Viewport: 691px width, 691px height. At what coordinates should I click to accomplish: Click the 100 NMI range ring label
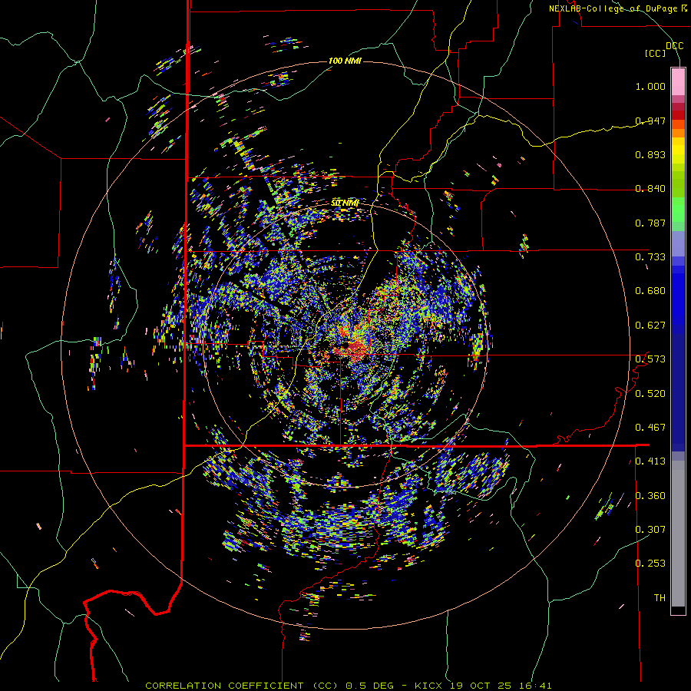(x=345, y=61)
